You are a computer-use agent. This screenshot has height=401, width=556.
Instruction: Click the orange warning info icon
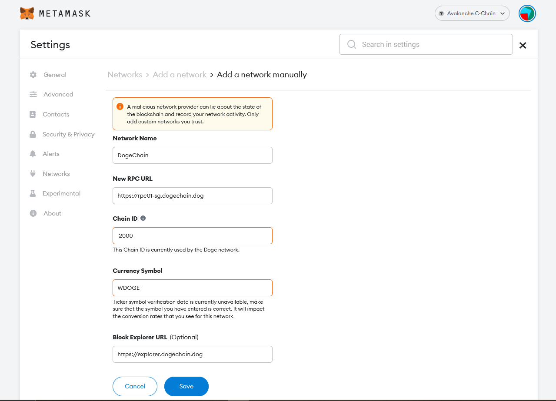(120, 106)
